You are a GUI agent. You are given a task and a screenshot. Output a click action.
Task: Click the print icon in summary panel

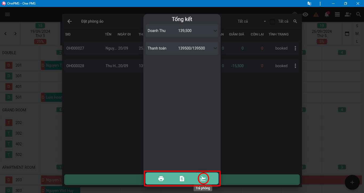tap(161, 179)
